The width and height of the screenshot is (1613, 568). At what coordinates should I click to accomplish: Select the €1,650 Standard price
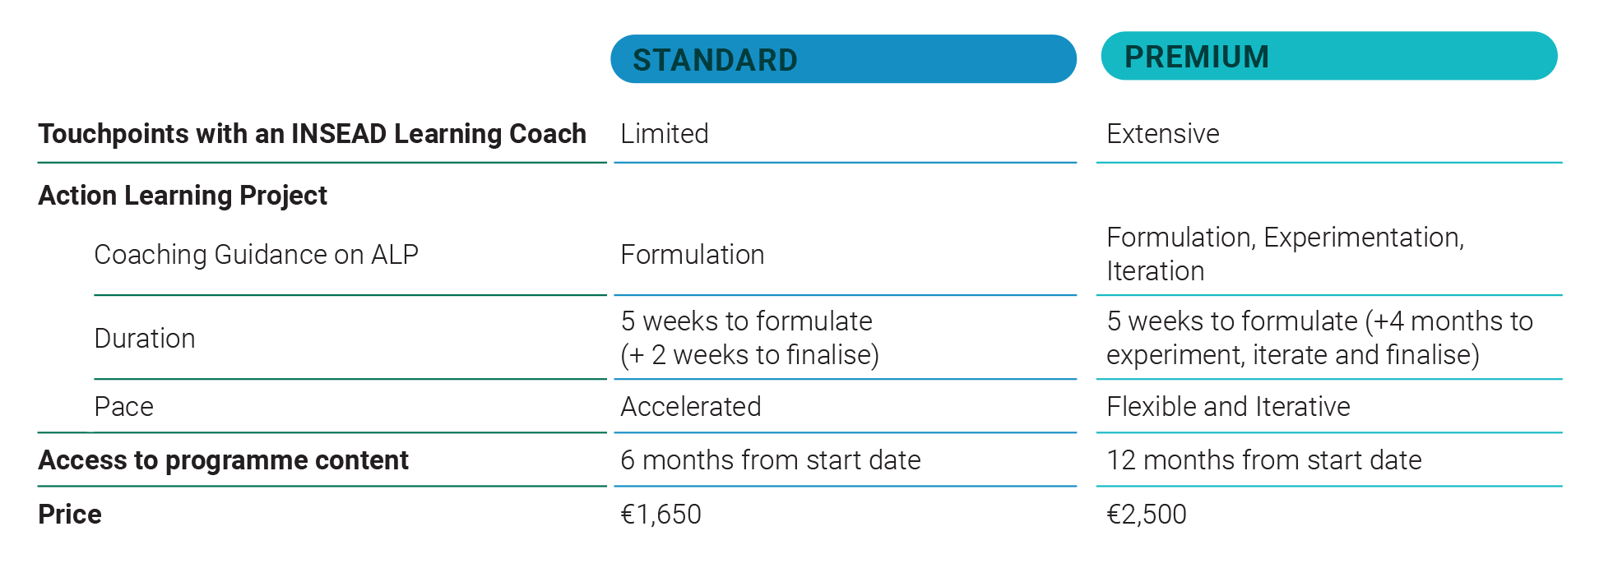pyautogui.click(x=660, y=515)
